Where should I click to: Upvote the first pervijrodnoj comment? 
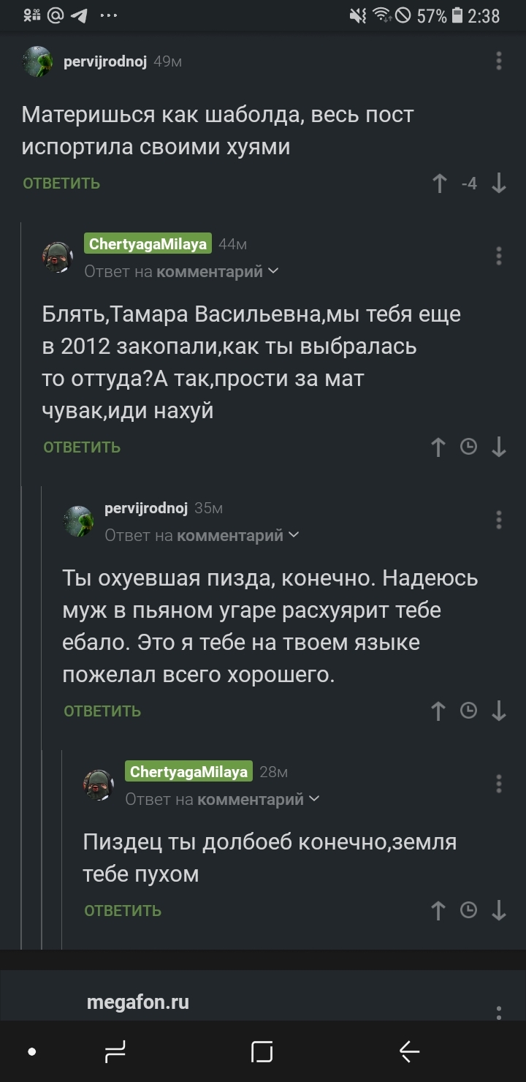[x=439, y=184]
